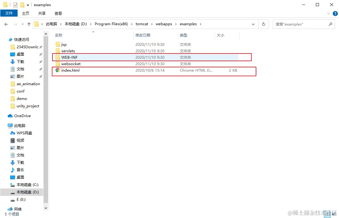Viewport: 339px width, 218px height.
Task: Unpin 2345Downloads pin icon
Action: click(41, 47)
